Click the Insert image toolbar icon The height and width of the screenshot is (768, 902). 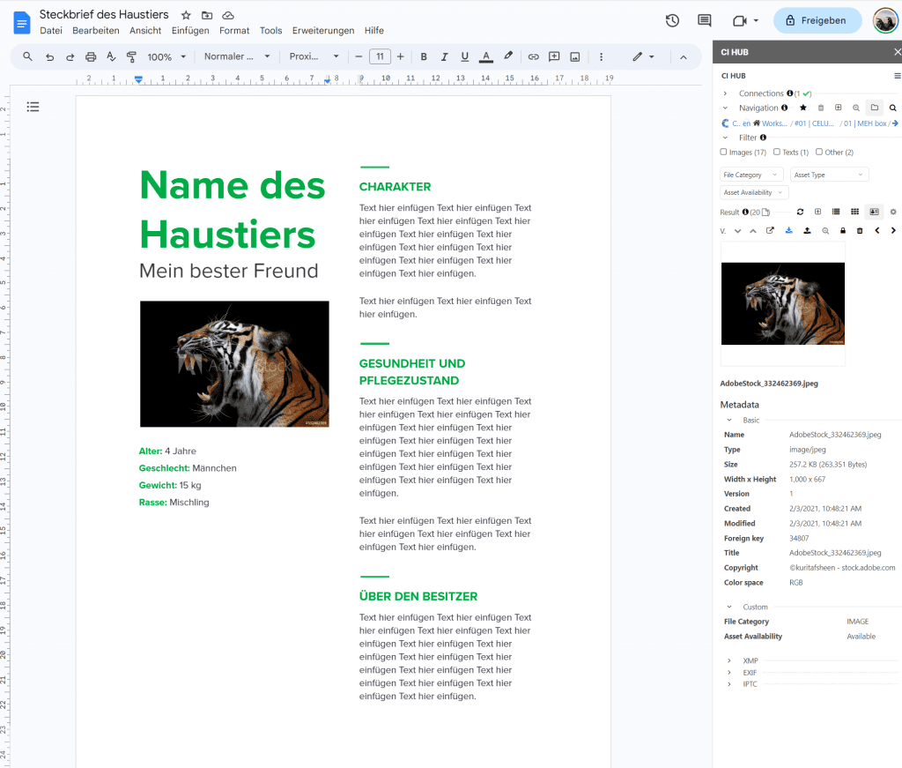pyautogui.click(x=574, y=56)
